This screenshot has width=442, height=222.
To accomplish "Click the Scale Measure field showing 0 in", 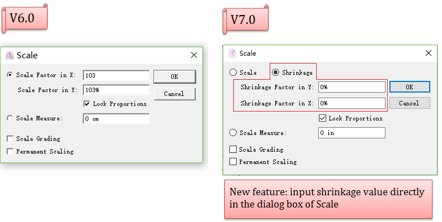I will (x=352, y=133).
